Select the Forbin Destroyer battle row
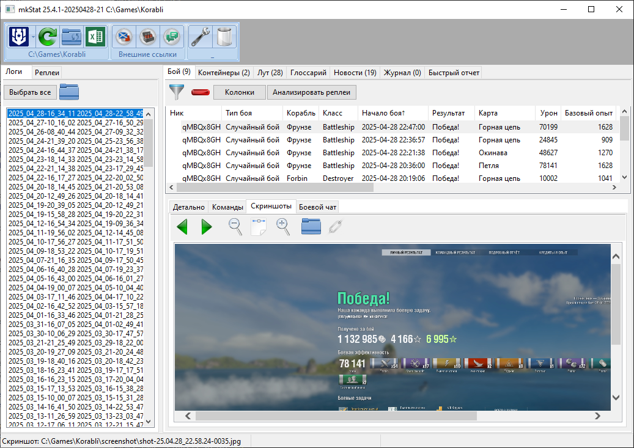Image resolution: width=634 pixels, height=448 pixels. 391,178
